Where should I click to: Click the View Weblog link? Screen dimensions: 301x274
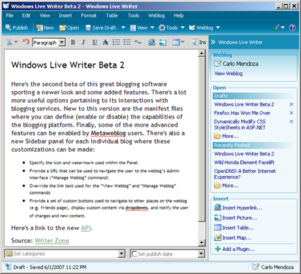click(x=229, y=74)
